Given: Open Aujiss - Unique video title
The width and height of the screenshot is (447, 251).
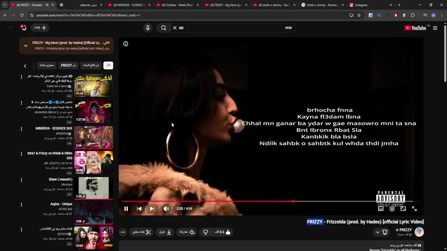Looking at the screenshot, I should click(61, 204).
